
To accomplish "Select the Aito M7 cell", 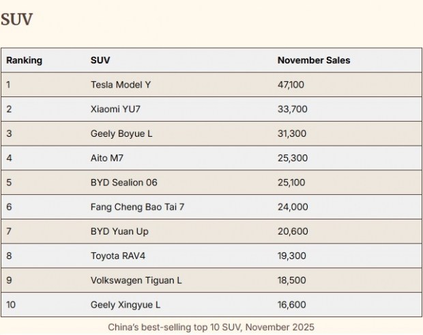I will (107, 158).
